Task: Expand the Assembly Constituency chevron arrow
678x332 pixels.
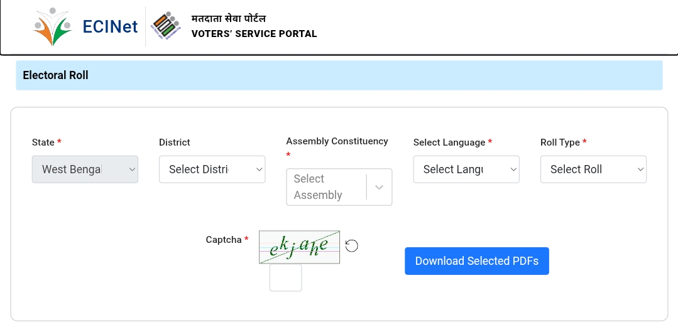Action: [x=380, y=187]
